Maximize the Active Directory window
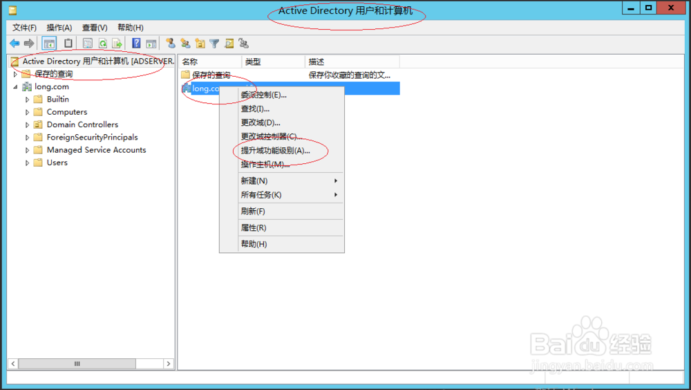This screenshot has width=691, height=390. (x=648, y=8)
